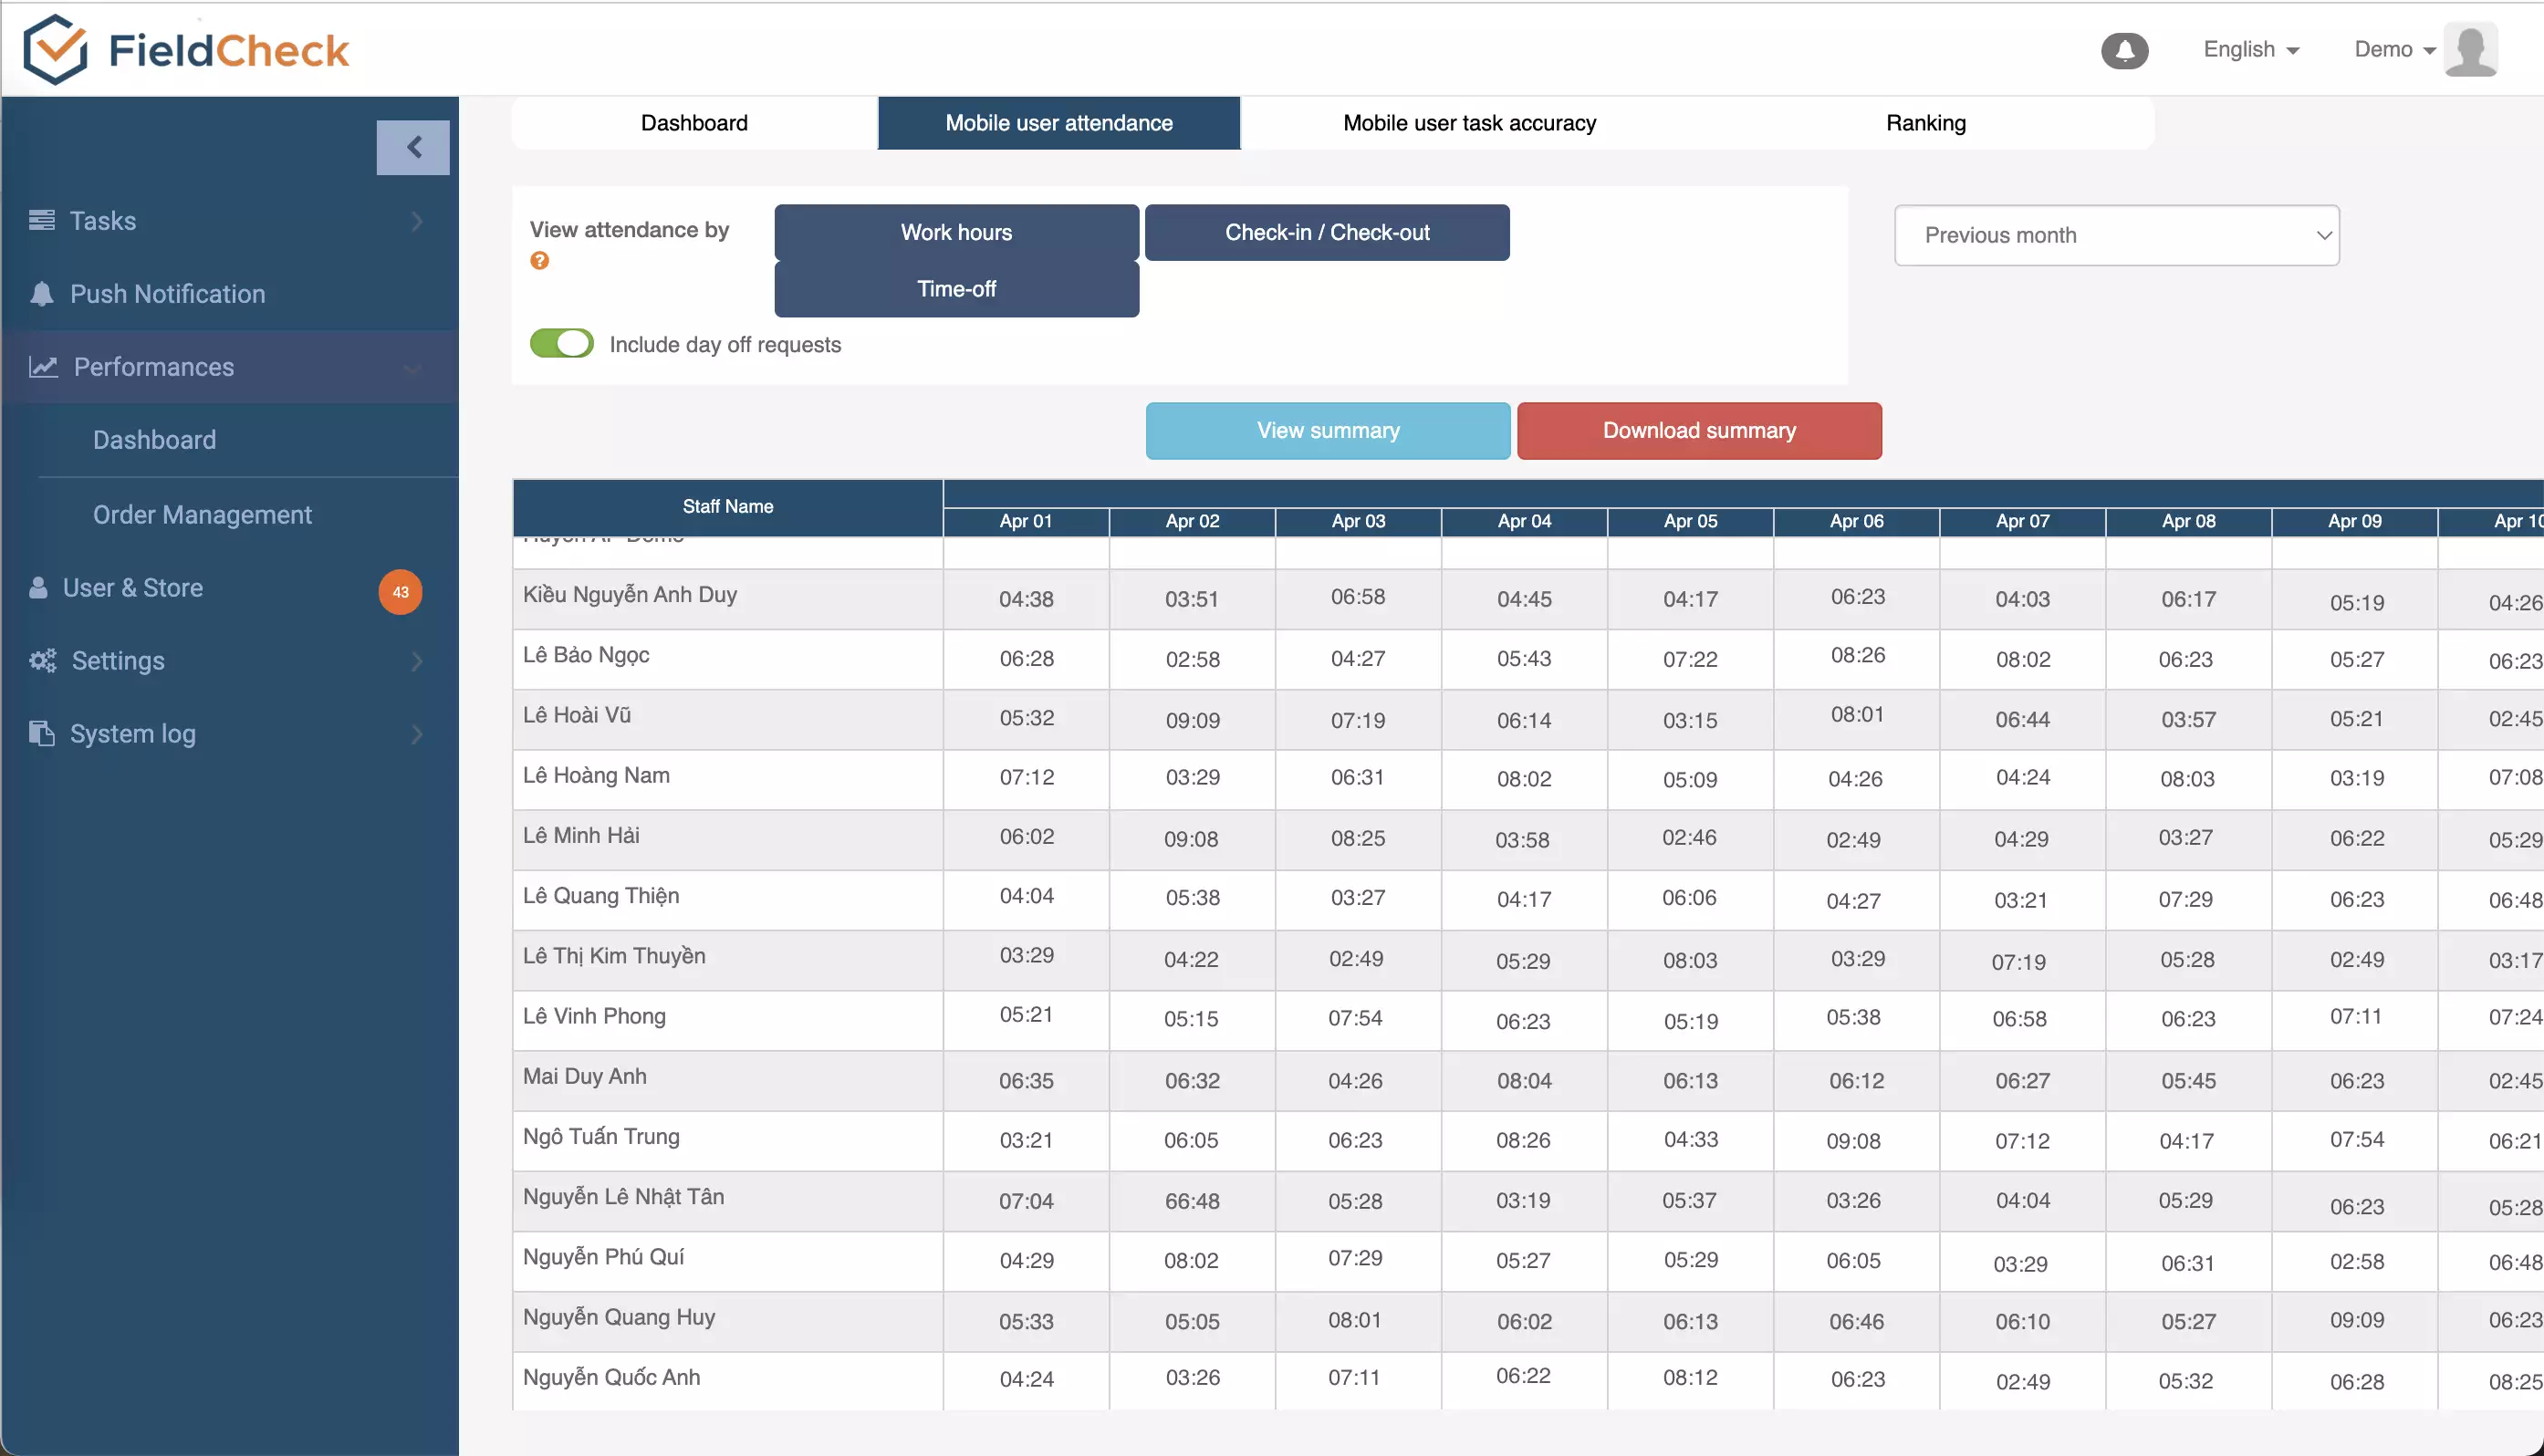Switch to Ranking tab

click(x=1925, y=122)
